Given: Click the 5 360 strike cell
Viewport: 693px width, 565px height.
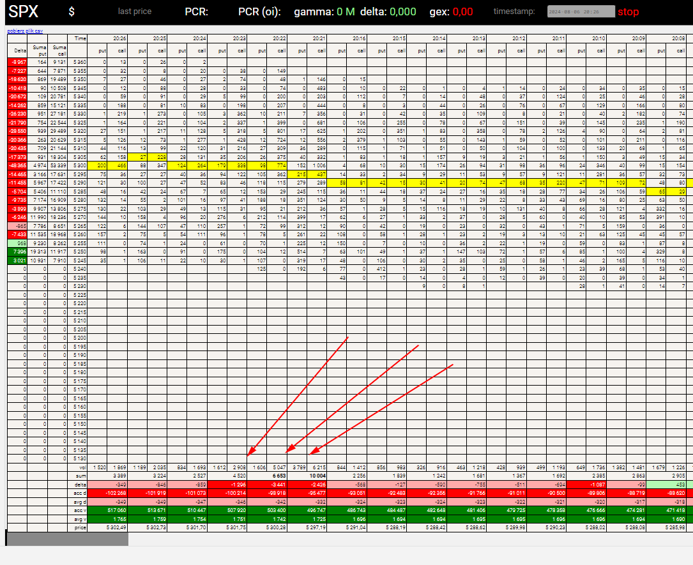Looking at the screenshot, I should coord(77,63).
